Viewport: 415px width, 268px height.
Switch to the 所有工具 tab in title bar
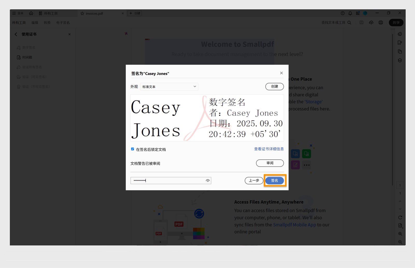click(x=48, y=13)
